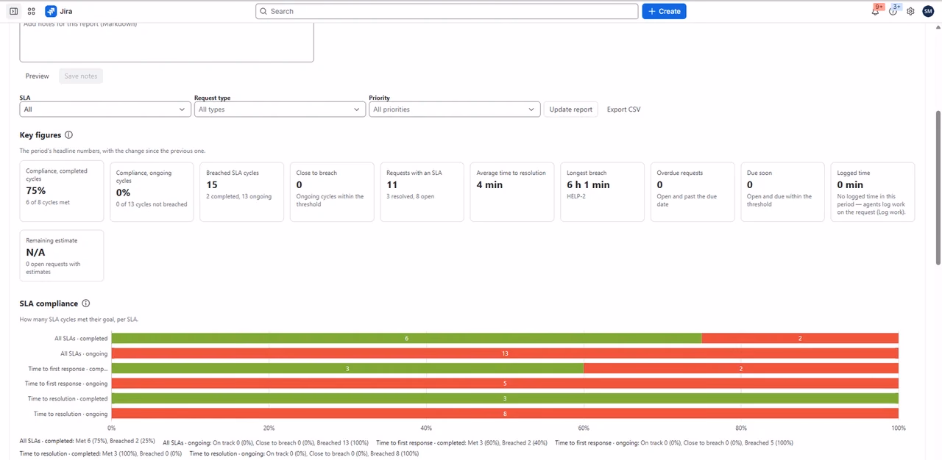The height and width of the screenshot is (460, 942).
Task: Open the SLA dropdown set to All
Action: pos(105,109)
